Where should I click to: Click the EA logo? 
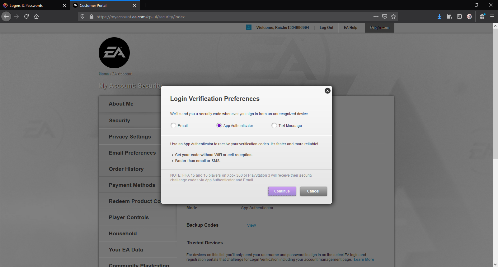[x=114, y=53]
